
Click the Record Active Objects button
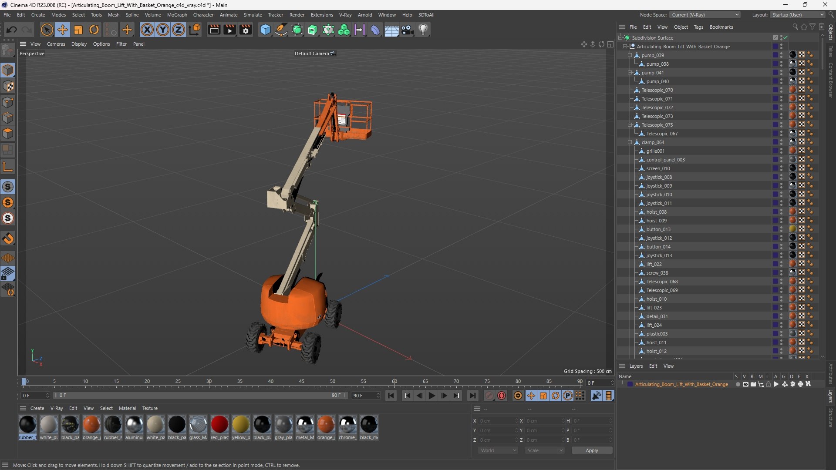[x=489, y=396]
